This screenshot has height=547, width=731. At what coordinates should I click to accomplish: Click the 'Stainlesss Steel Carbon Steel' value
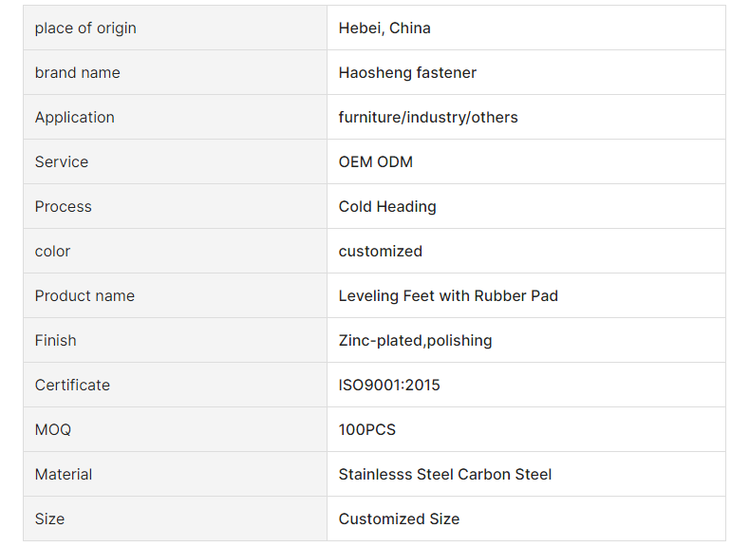445,475
